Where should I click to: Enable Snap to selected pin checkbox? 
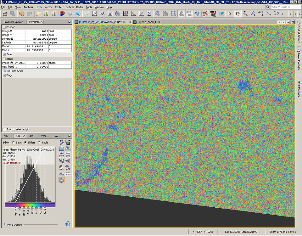pyautogui.click(x=4, y=129)
